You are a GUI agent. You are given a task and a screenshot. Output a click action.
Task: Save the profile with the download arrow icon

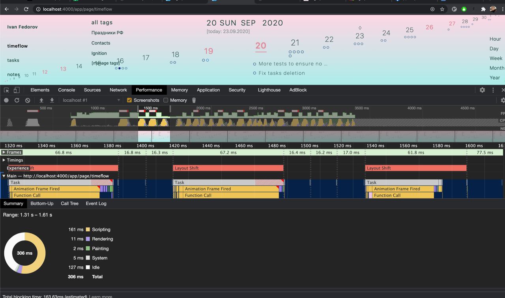52,101
